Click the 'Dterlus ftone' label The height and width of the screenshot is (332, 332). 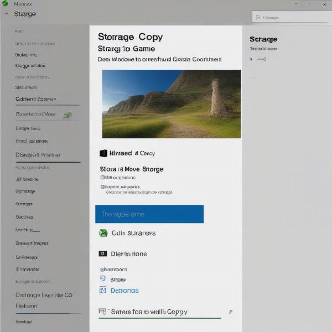[129, 254]
